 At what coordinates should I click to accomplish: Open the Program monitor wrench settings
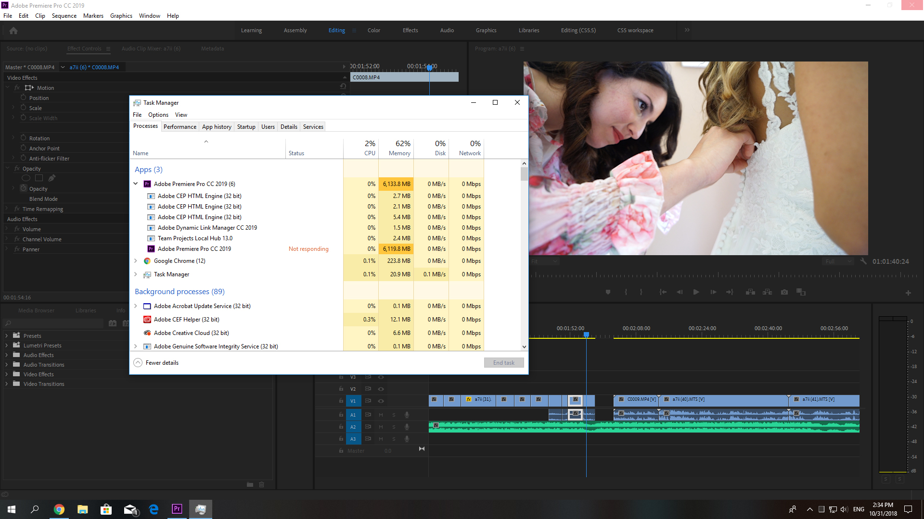point(863,261)
